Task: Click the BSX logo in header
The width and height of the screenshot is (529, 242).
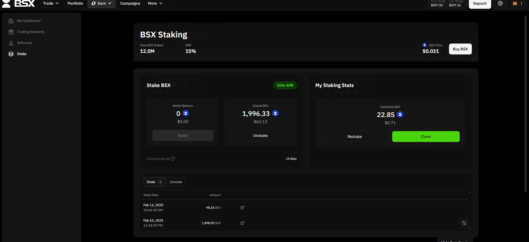Action: point(19,4)
